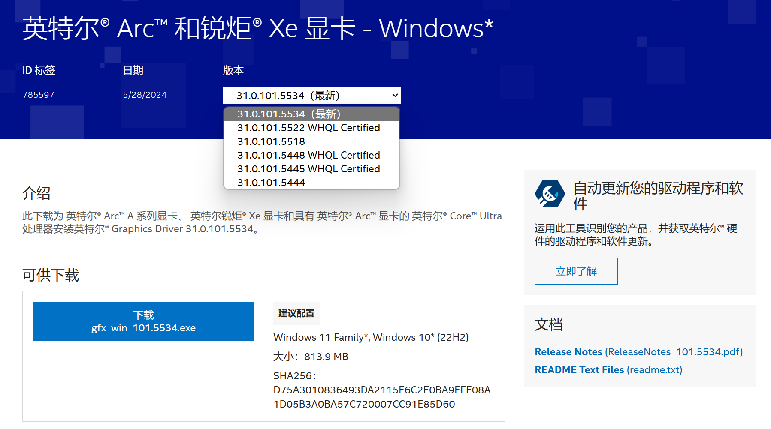Select version 31.0.101.5534 (最新) option
771x429 pixels.
click(312, 114)
